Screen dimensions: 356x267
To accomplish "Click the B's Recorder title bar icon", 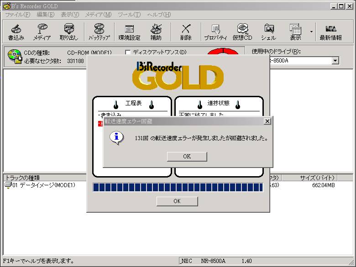I will pos(7,6).
